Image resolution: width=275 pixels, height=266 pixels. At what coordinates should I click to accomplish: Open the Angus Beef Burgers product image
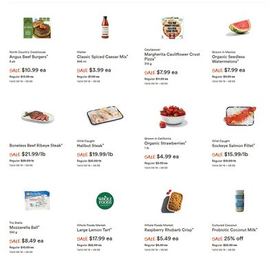[x=37, y=28]
